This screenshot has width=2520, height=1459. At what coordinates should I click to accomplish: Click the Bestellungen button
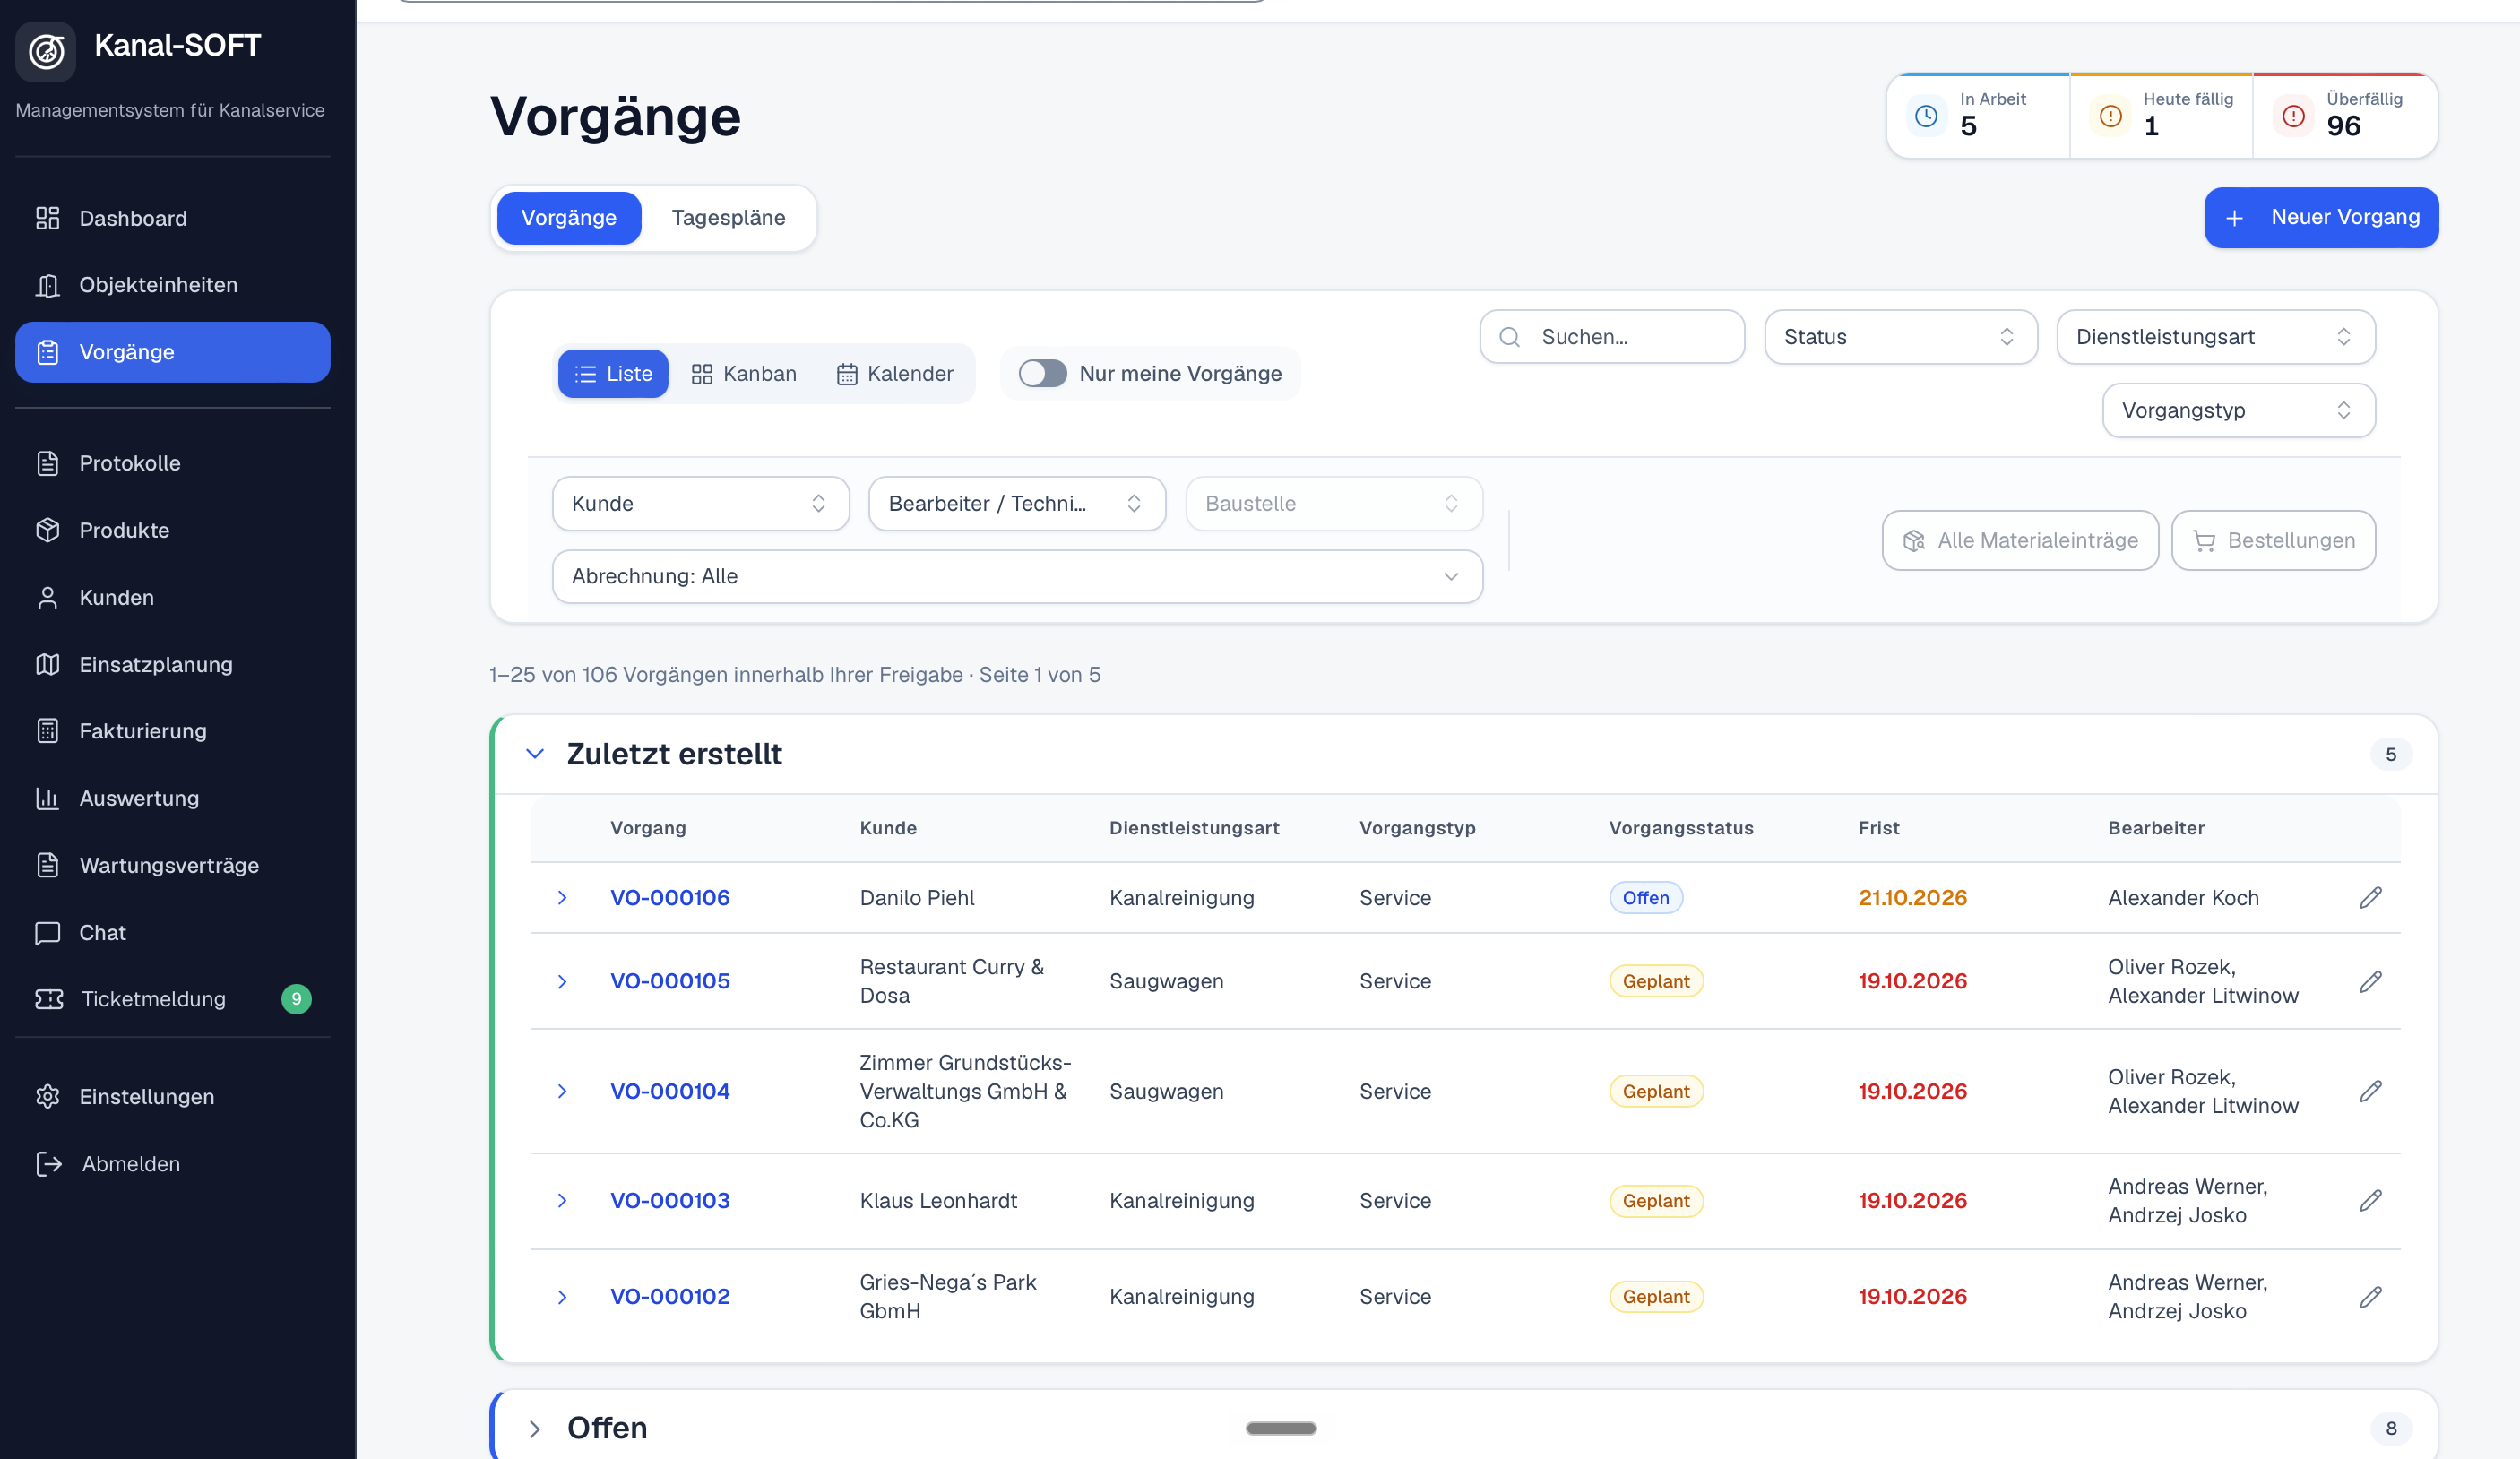(2272, 540)
